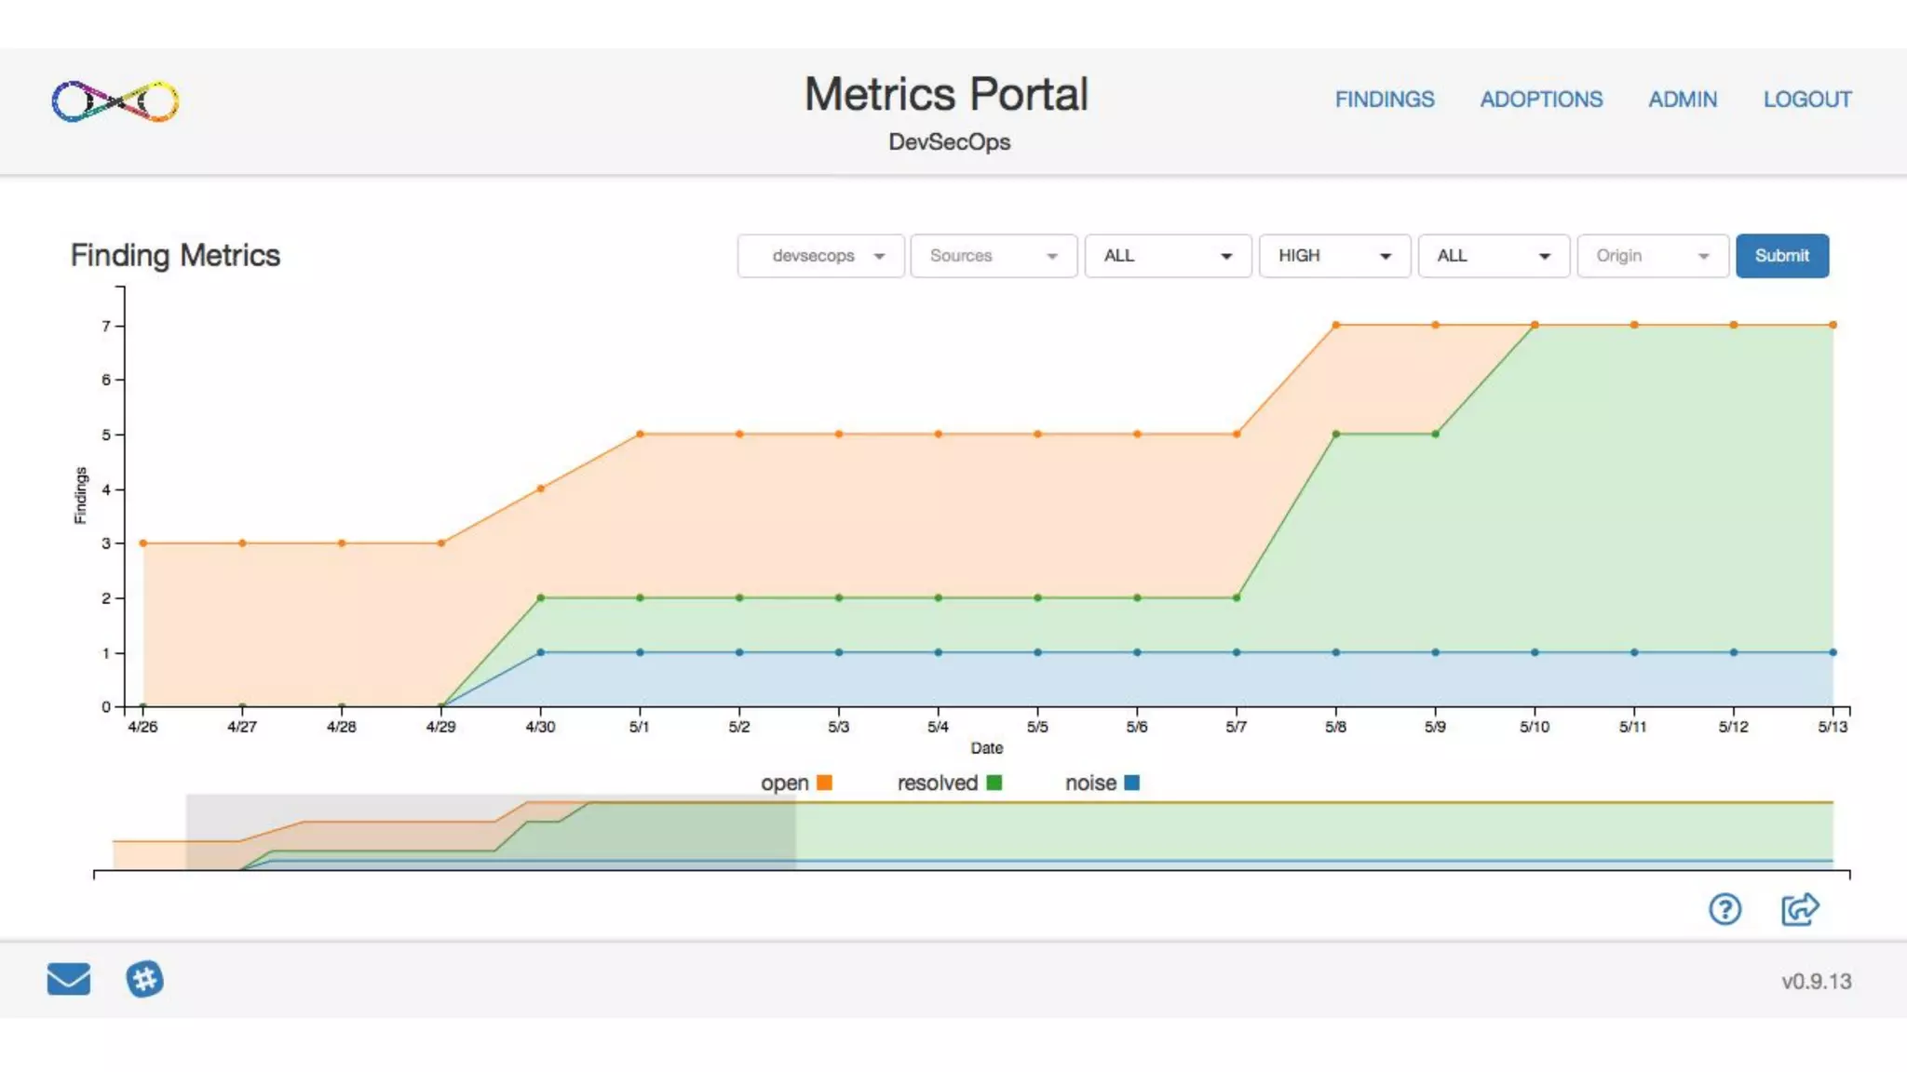The width and height of the screenshot is (1907, 1072).
Task: Open the HIGH severity dropdown
Action: tap(1333, 256)
